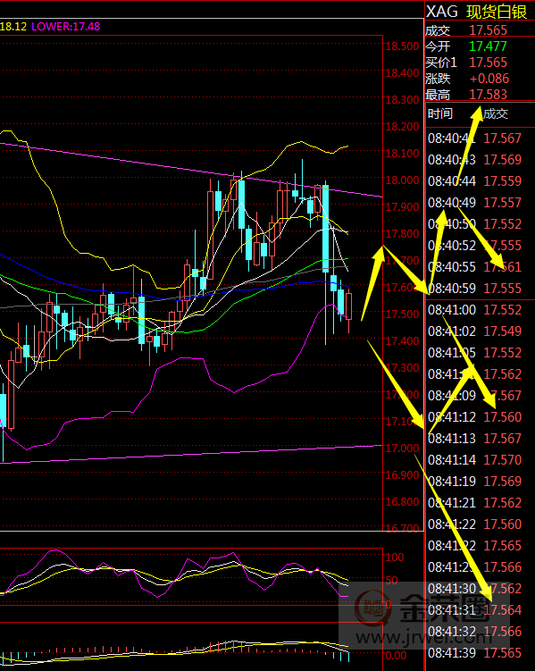This screenshot has width=535, height=671.
Task: Click the 17.000 price axis label
Action: pos(402,448)
